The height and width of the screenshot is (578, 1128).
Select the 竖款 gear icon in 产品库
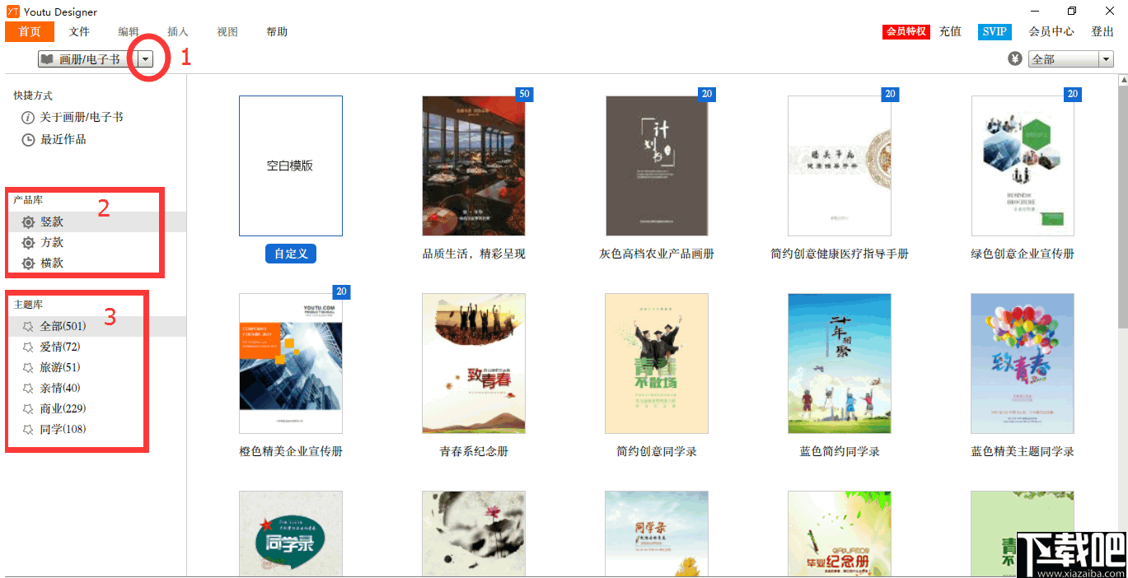pos(27,221)
